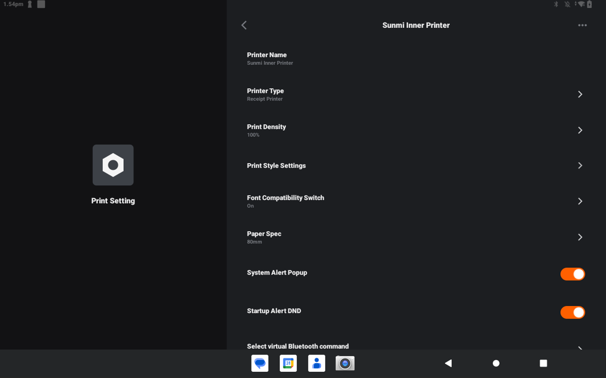Screen dimensions: 606x378
Task: Tap the Printer Name entry
Action: tap(267, 58)
